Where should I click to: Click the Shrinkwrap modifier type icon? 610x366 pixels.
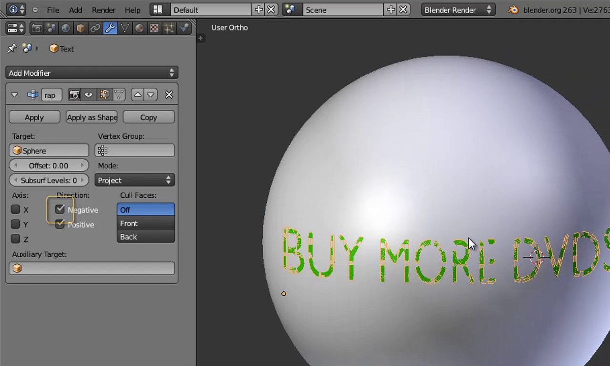tap(33, 95)
